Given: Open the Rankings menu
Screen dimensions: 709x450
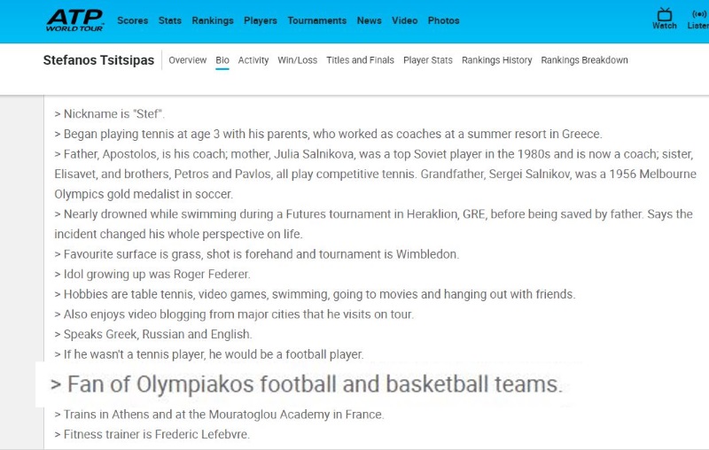Looking at the screenshot, I should tap(213, 20).
